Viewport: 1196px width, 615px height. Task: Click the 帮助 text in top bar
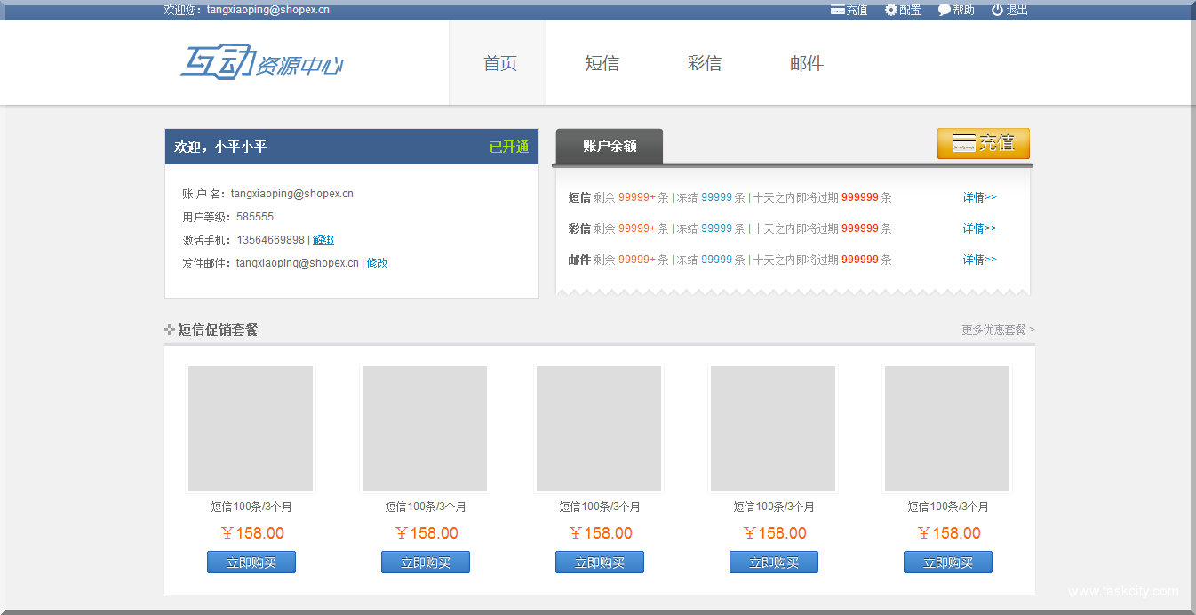point(963,10)
